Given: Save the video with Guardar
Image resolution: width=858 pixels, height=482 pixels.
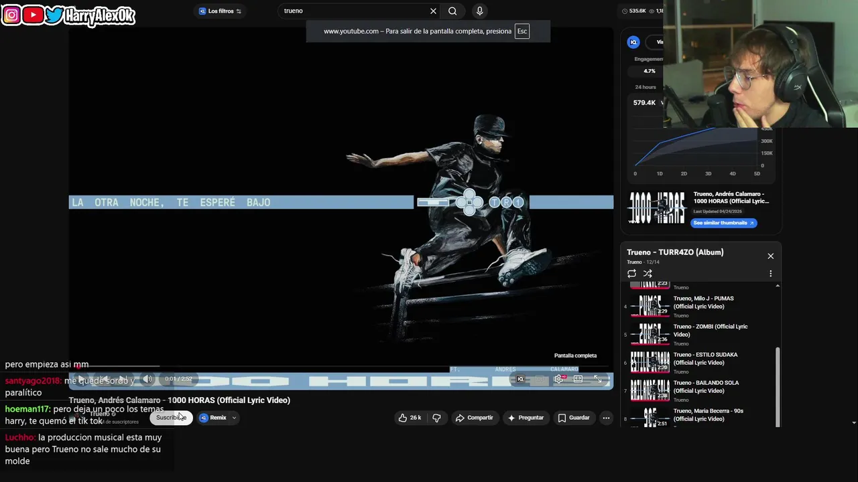Looking at the screenshot, I should [574, 418].
